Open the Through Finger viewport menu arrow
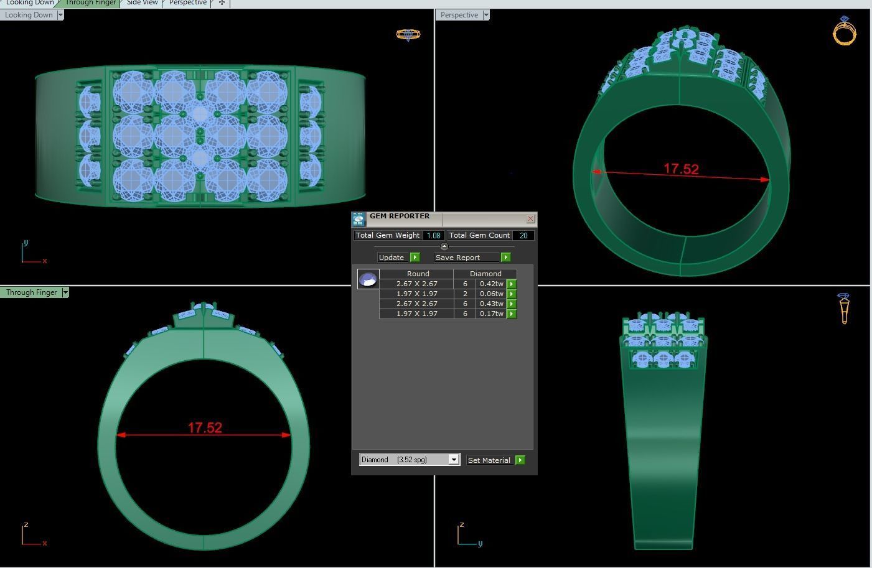Viewport: 872px width, 568px height. (65, 292)
